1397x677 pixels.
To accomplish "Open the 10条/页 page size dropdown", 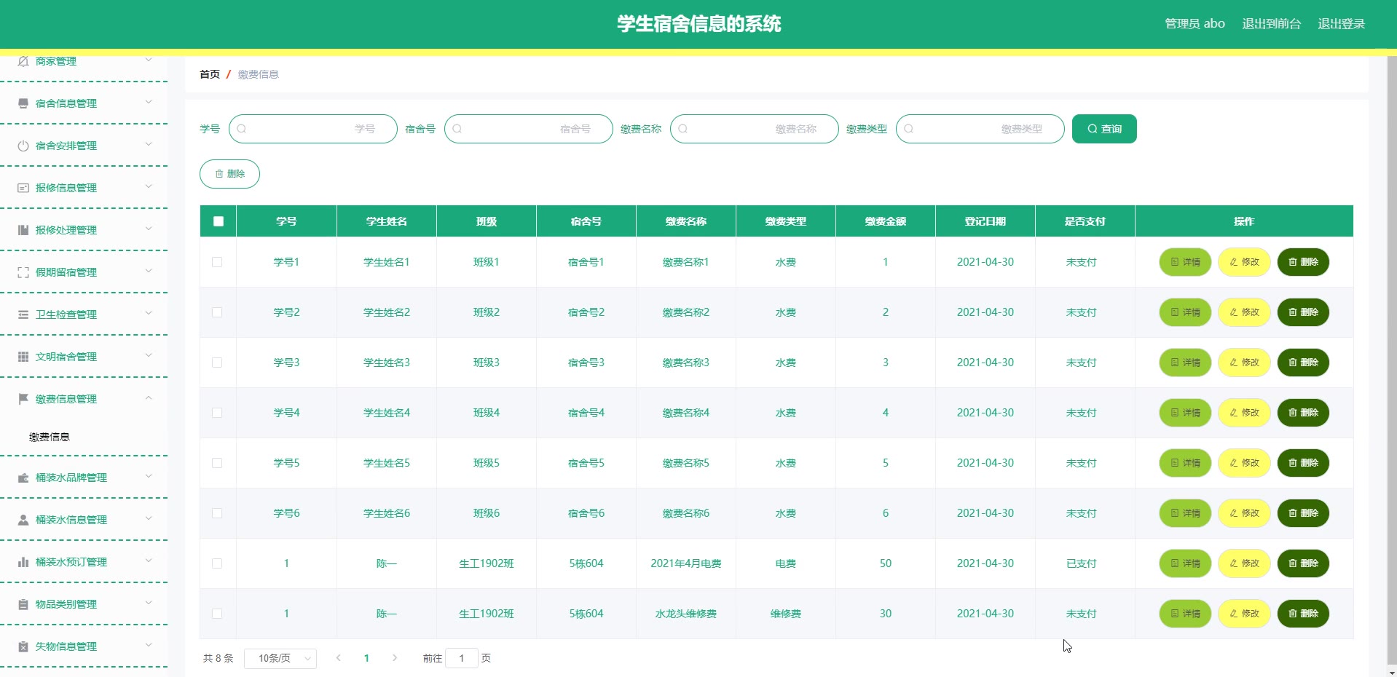I will click(280, 658).
